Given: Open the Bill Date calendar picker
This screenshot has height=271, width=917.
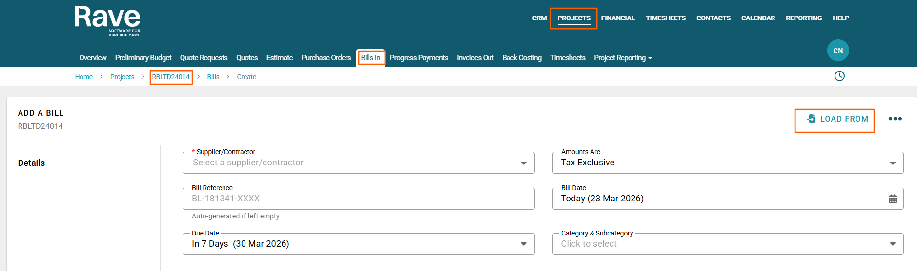Looking at the screenshot, I should click(x=893, y=199).
